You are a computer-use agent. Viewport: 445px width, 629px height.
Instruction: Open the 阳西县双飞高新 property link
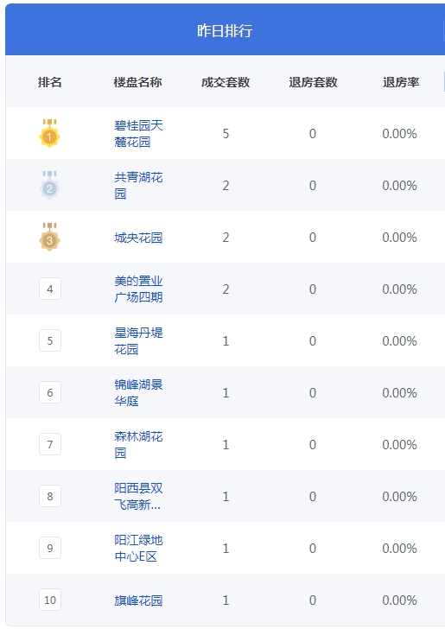(x=138, y=496)
